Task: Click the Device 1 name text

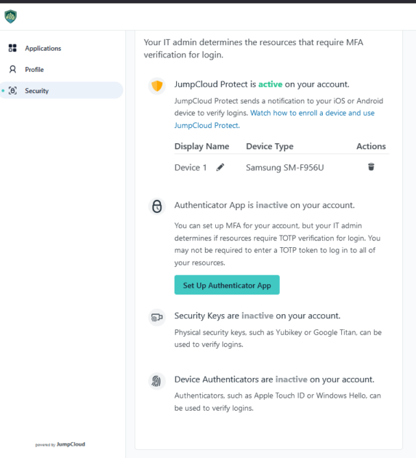Action: point(191,168)
